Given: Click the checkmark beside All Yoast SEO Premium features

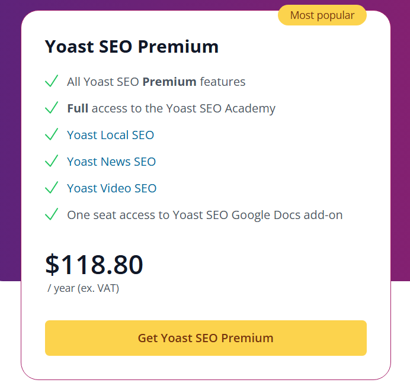Looking at the screenshot, I should click(x=52, y=81).
